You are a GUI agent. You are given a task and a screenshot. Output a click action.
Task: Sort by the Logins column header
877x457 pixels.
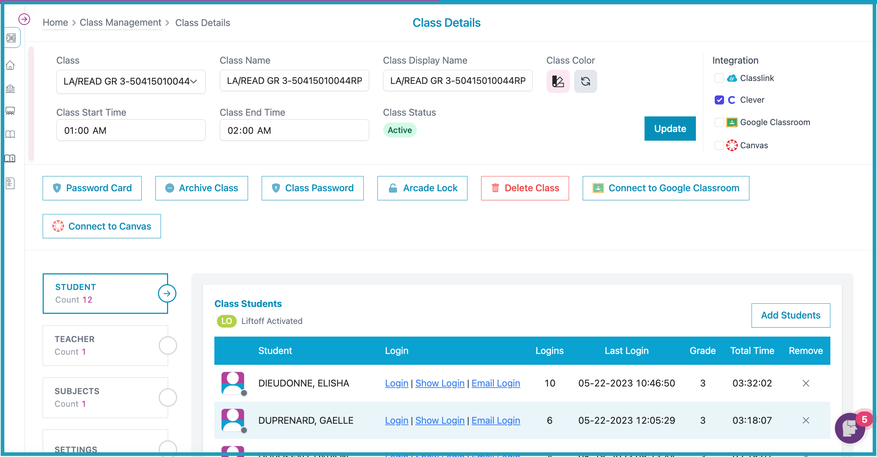549,351
